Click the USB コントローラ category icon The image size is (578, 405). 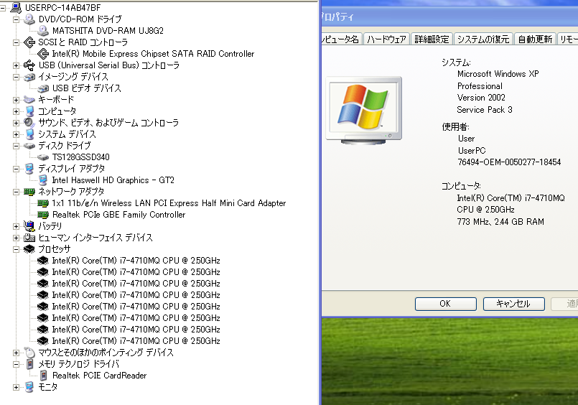29,65
